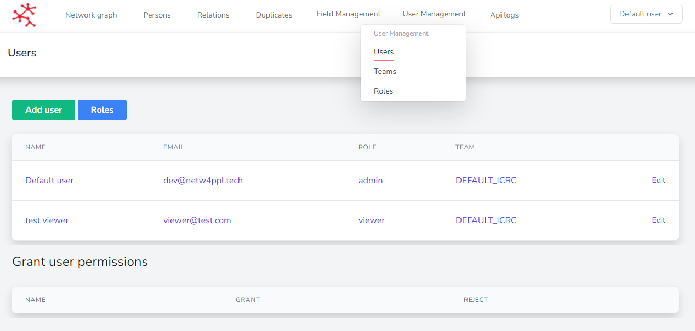Open the Field Management menu
Viewport: 695px width, 331px height.
pos(348,14)
